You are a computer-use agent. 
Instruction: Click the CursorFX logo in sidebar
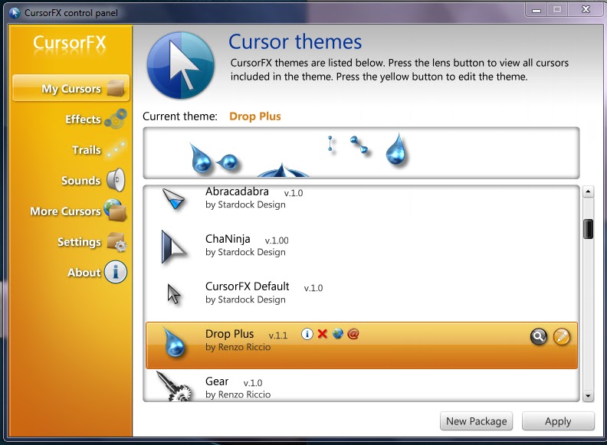[70, 43]
